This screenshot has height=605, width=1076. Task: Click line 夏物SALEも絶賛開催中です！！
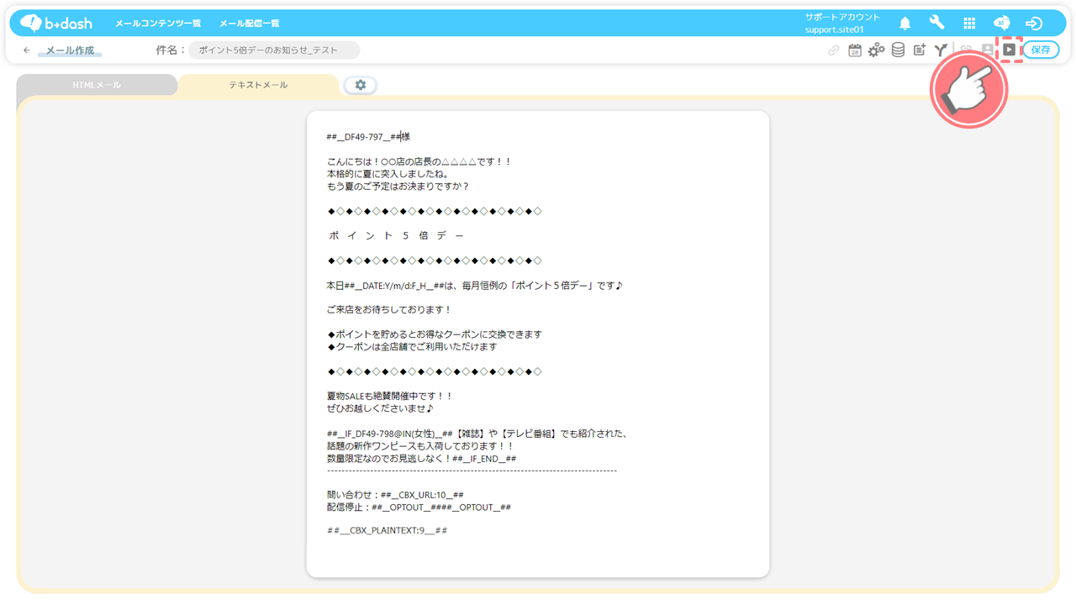(390, 396)
